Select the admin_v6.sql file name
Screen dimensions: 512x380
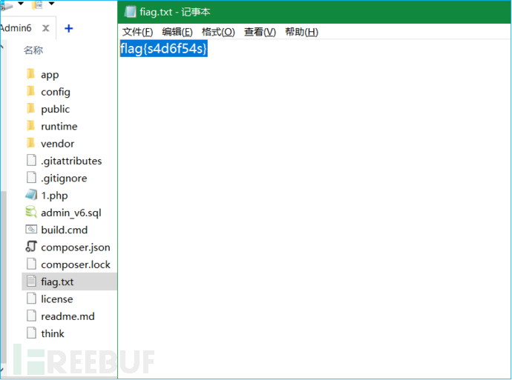click(x=70, y=213)
